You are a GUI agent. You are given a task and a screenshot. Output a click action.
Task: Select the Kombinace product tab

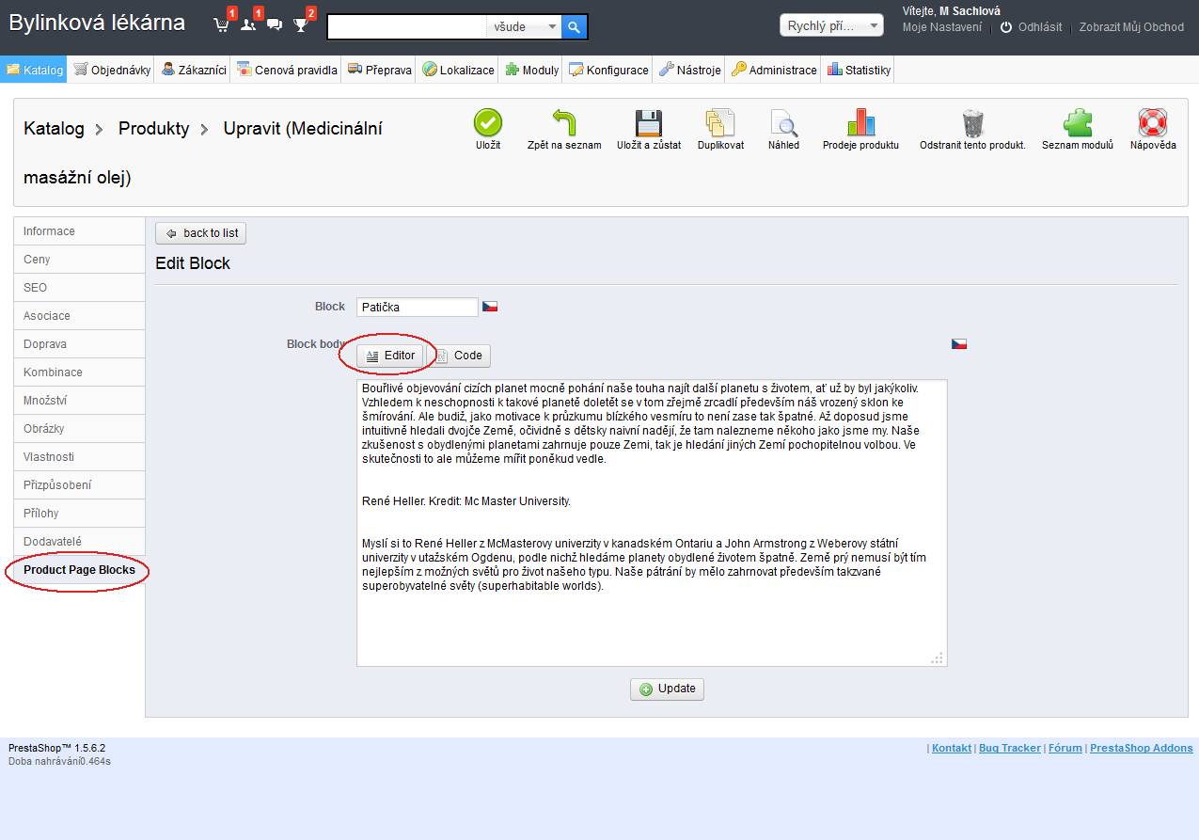click(80, 372)
